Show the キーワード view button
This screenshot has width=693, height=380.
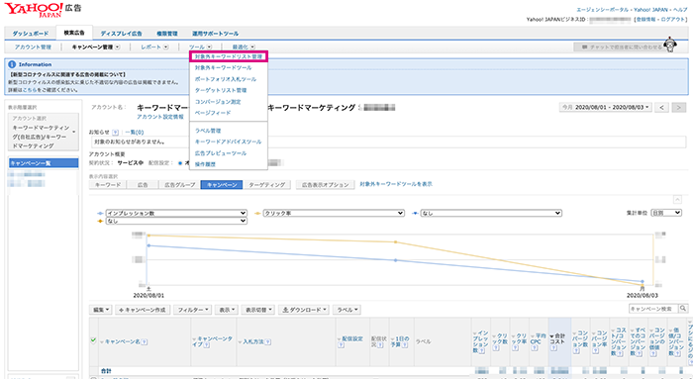point(108,185)
